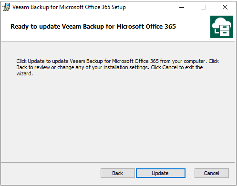Viewport: 237px width, 186px height.
Task: Click the word 'wizard.' ending the instructions
Action: click(x=24, y=73)
